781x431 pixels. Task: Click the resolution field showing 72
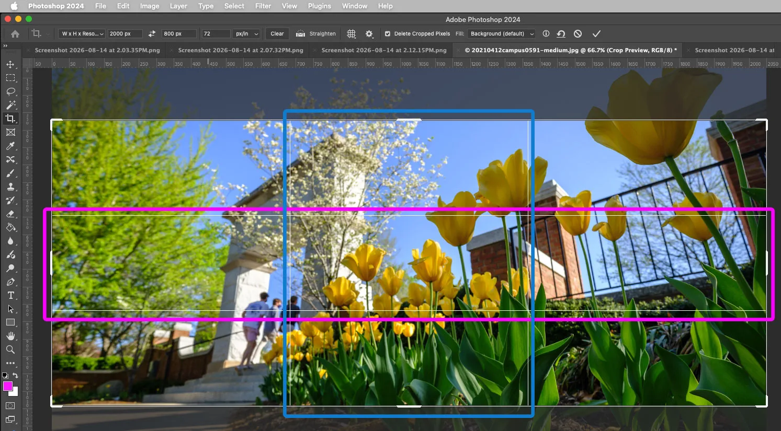pos(216,33)
